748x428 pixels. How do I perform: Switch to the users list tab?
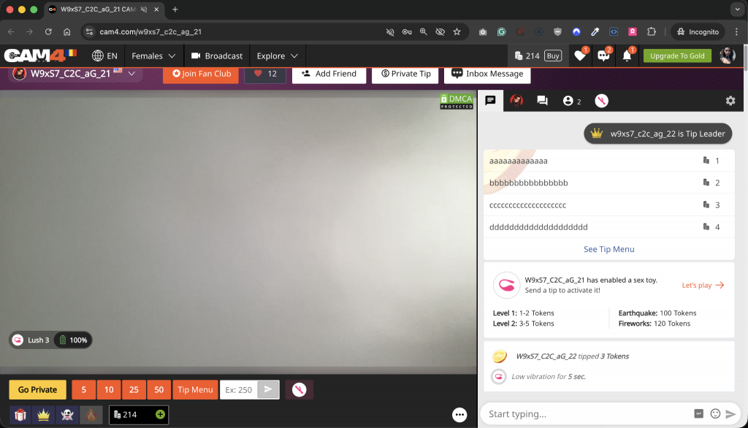coord(571,101)
